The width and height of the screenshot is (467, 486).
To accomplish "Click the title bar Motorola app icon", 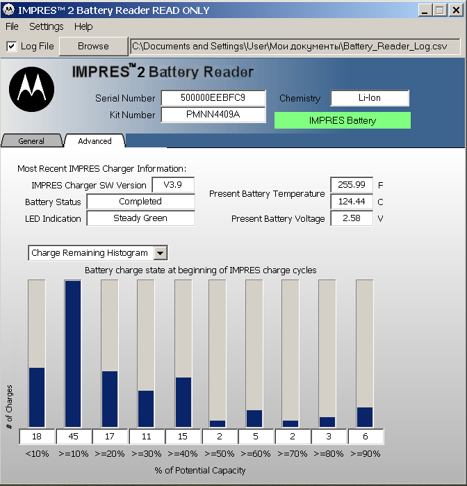I will (x=8, y=10).
